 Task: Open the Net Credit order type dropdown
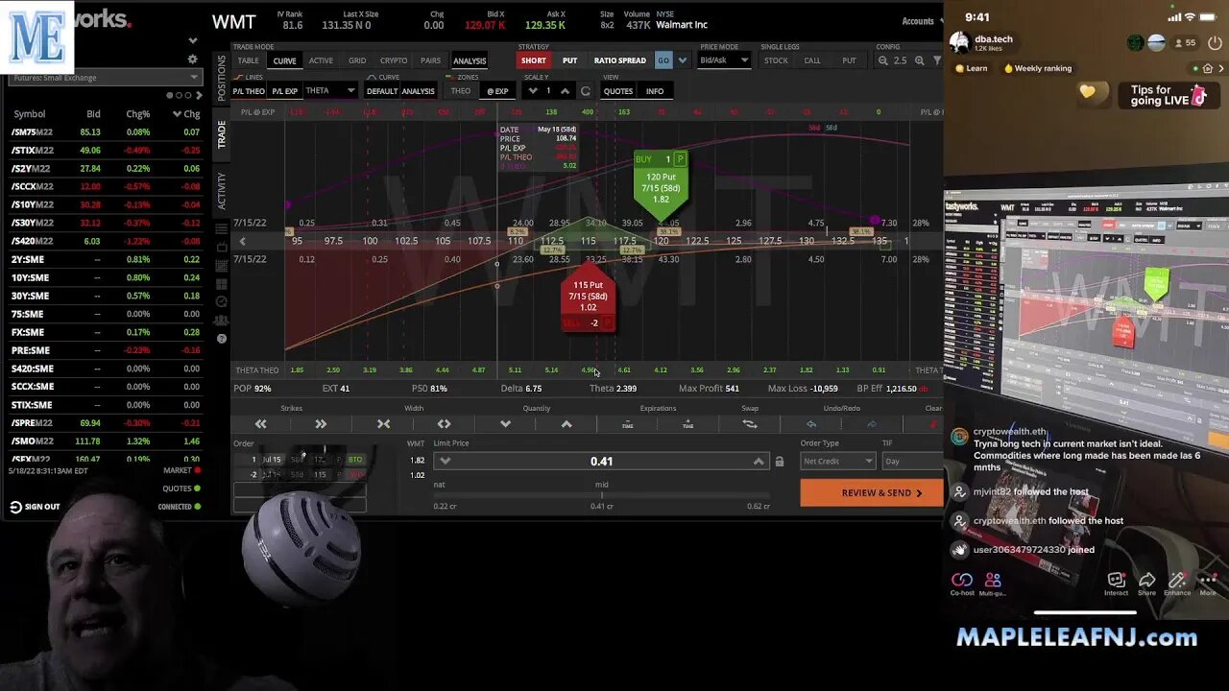point(837,462)
